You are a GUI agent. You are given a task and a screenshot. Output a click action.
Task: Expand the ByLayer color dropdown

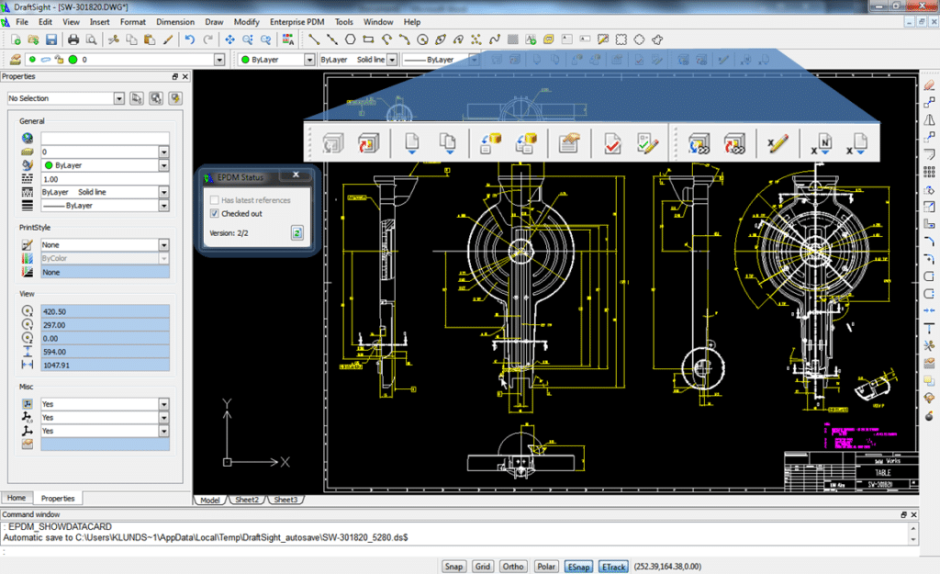310,59
